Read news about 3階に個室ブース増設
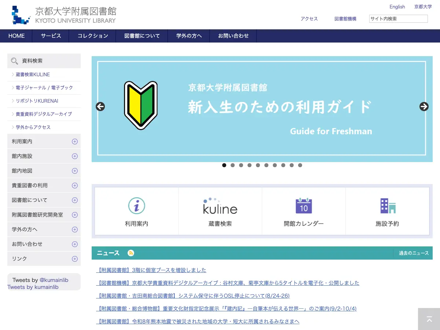The height and width of the screenshot is (330, 440). (x=151, y=270)
